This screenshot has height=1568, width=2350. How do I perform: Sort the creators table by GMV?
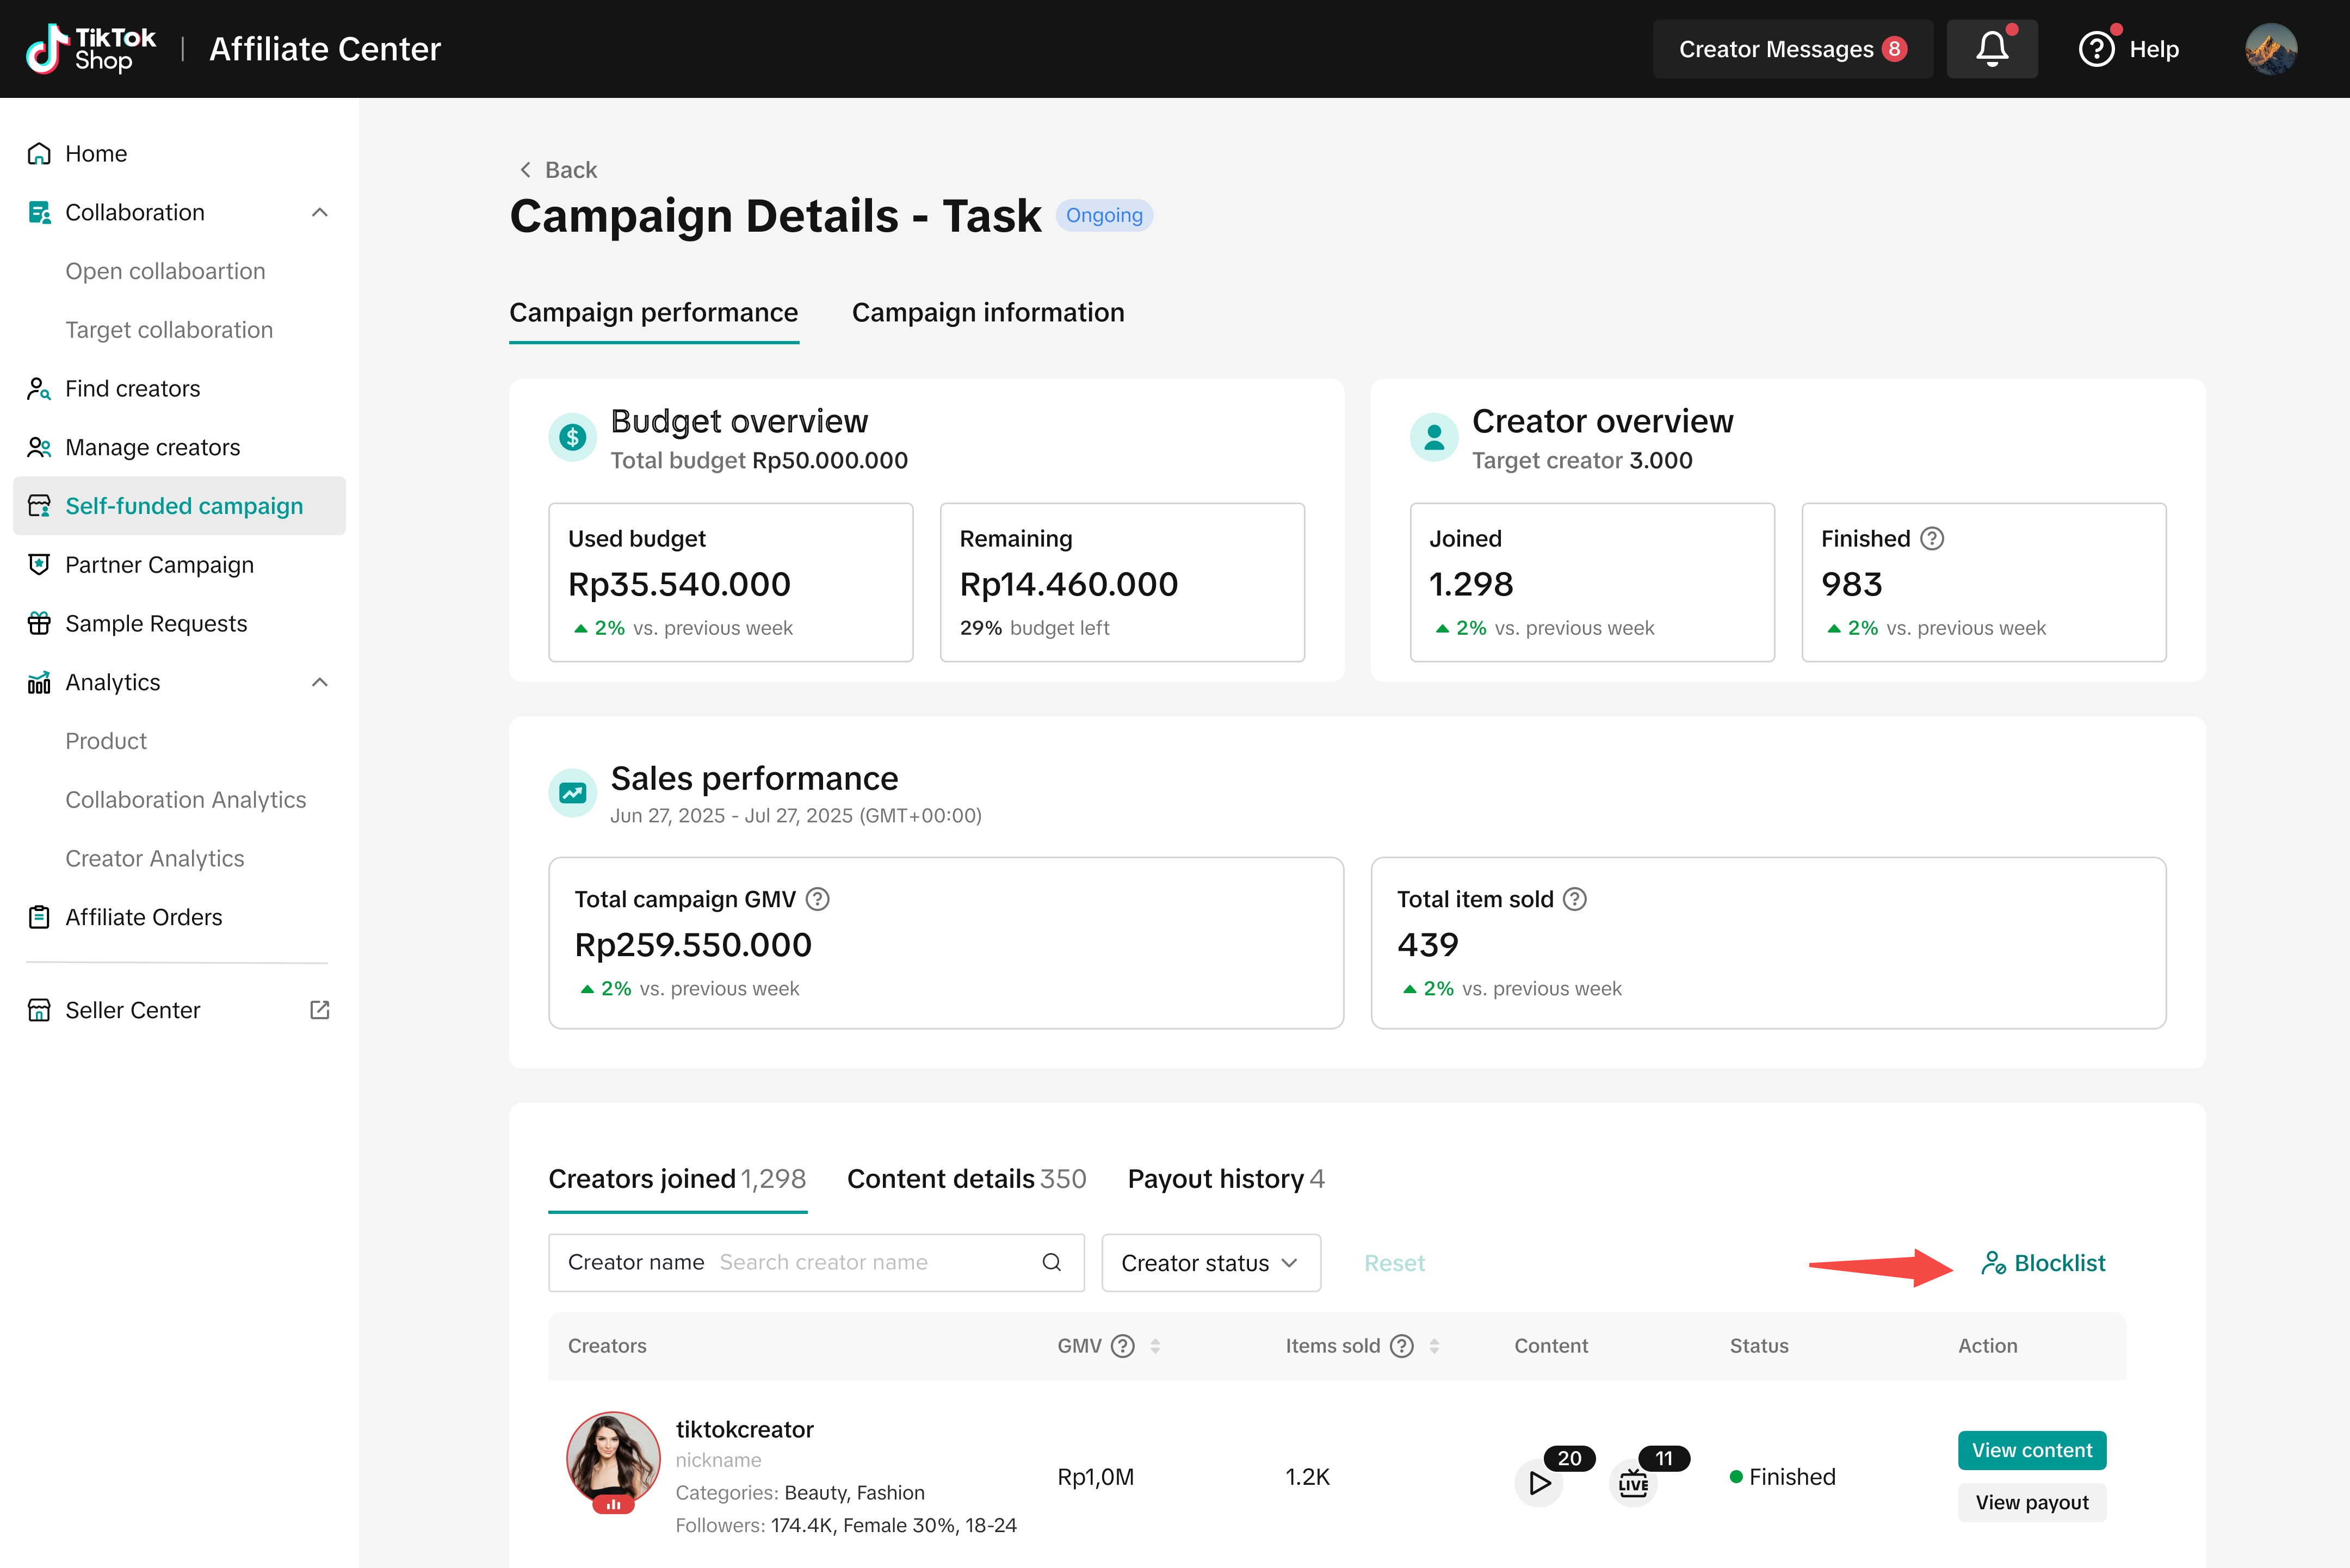pos(1155,1346)
